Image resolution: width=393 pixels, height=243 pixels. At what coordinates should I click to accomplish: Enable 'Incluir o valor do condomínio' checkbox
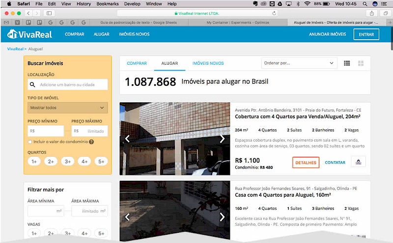tap(30, 142)
